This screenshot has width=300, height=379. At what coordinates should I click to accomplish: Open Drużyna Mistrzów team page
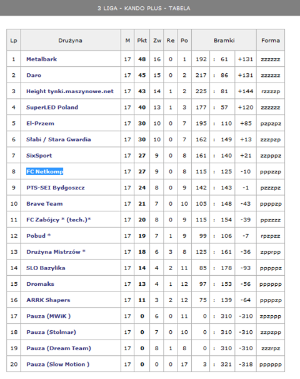point(56,252)
